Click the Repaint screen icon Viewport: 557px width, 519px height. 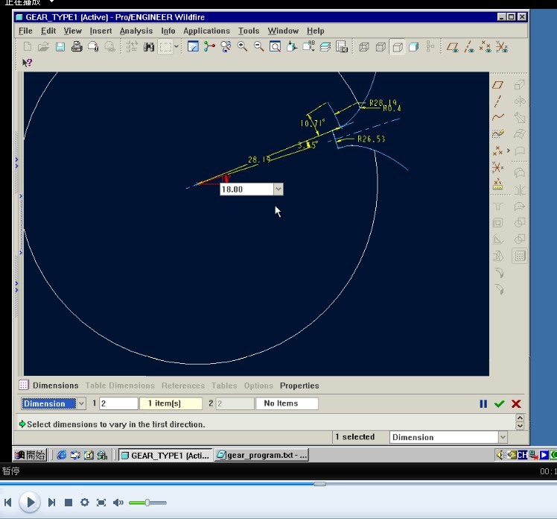click(x=193, y=46)
